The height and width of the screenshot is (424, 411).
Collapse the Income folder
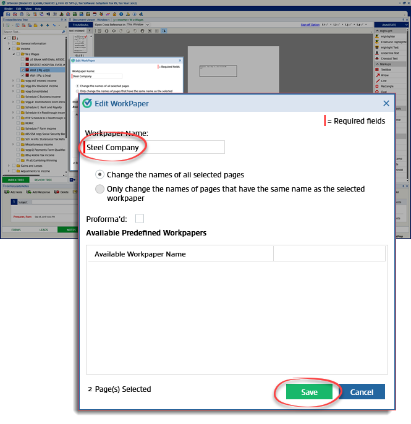(9, 49)
